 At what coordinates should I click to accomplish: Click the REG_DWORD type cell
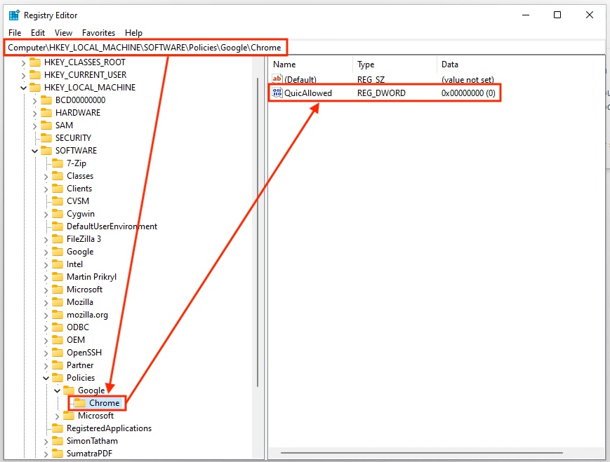point(381,93)
